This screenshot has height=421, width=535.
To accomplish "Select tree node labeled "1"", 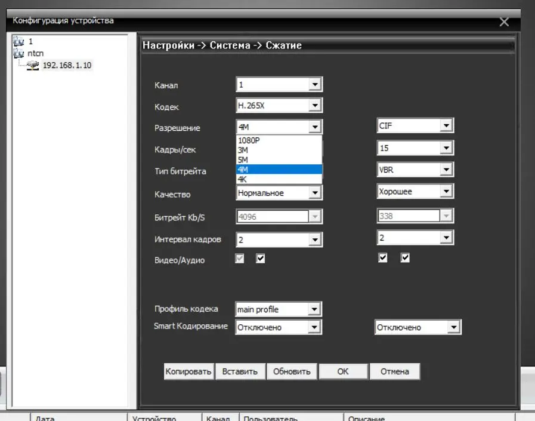I will click(30, 41).
